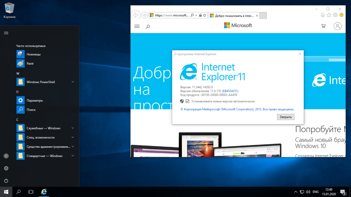Click the https://www.microsoft address field
Image resolution: width=351 pixels, height=197 pixels.
tap(172, 15)
